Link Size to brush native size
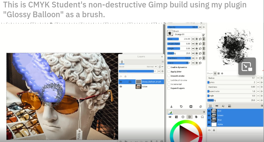This screenshot has height=142, width=264. [203, 39]
